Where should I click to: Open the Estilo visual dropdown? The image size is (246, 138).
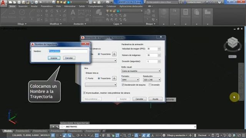[141, 71]
